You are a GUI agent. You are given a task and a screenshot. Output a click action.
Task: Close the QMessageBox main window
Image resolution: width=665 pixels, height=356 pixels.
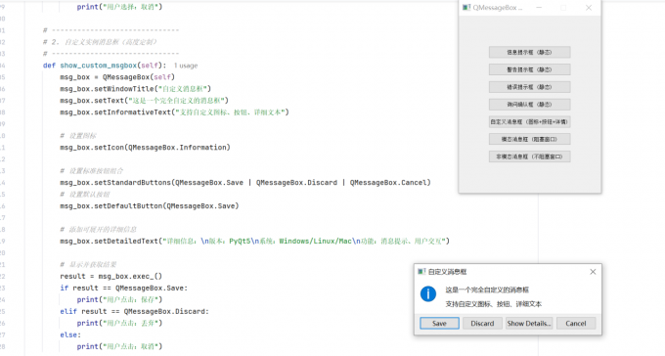pyautogui.click(x=589, y=8)
